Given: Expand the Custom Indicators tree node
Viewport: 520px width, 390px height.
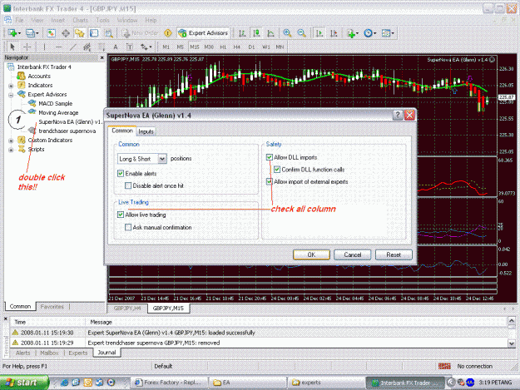Looking at the screenshot, I should [x=11, y=141].
